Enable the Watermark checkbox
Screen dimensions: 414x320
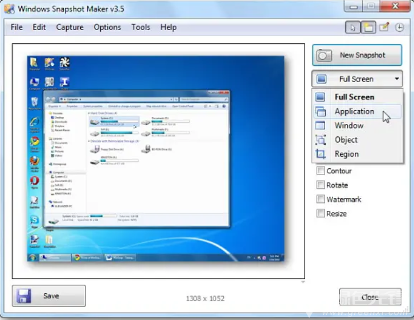coord(321,199)
